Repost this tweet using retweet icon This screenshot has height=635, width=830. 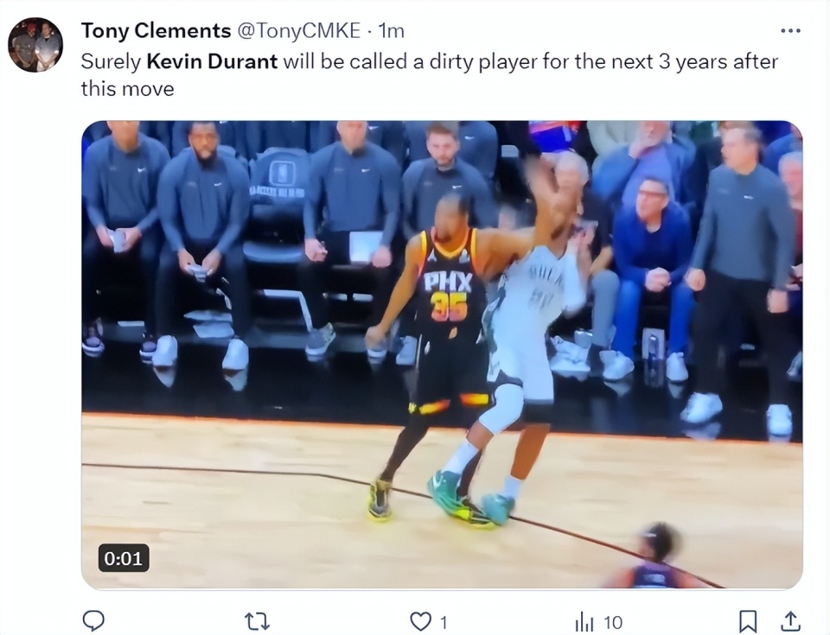click(x=257, y=621)
